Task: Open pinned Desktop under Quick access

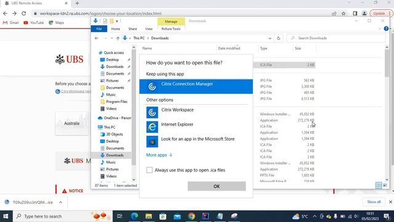Action: pyautogui.click(x=112, y=60)
